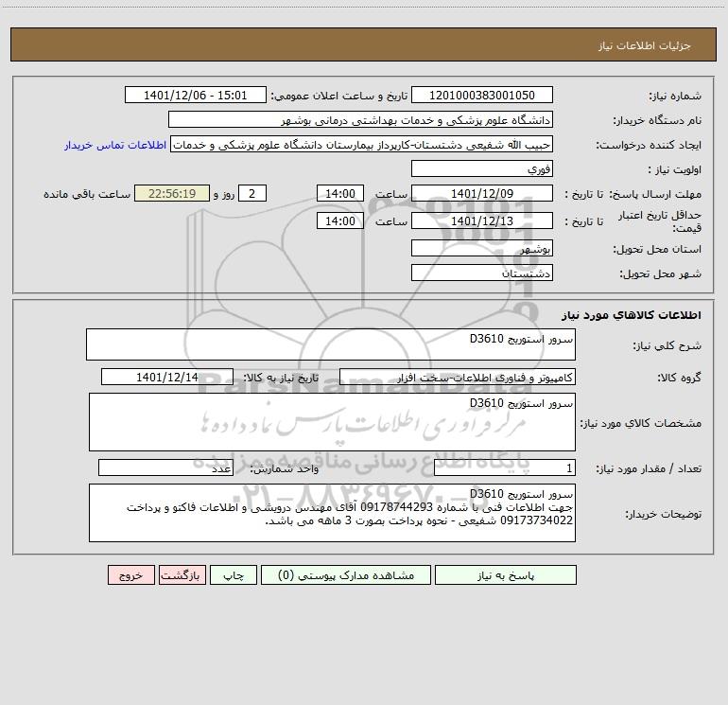Click the label نام دستگاه خریدار

pos(657,120)
